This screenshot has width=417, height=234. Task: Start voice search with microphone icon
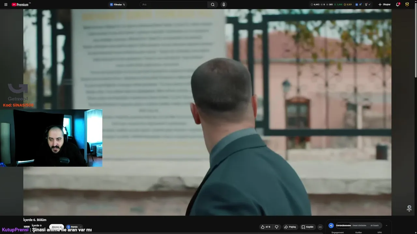pyautogui.click(x=223, y=5)
